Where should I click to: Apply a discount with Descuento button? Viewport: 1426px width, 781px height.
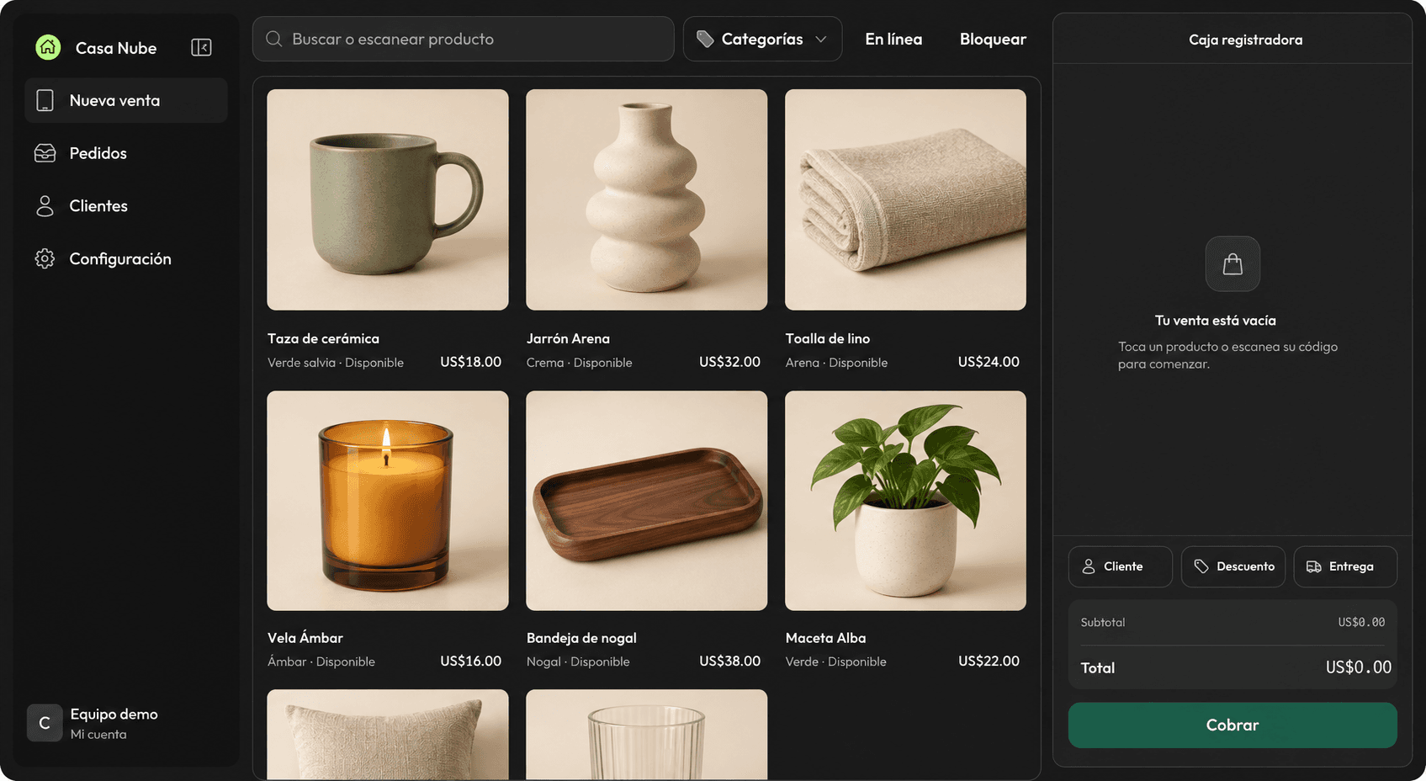pos(1233,566)
